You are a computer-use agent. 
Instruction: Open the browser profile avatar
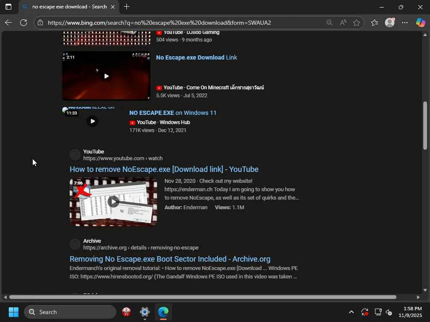(390, 23)
